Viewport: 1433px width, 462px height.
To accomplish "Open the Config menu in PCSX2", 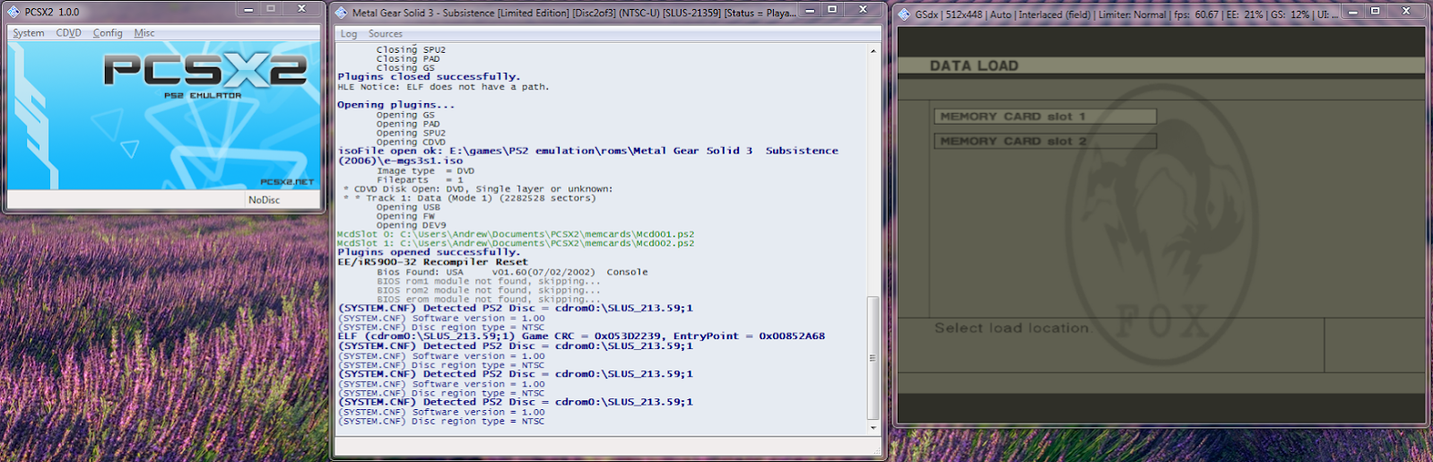I will coord(108,33).
